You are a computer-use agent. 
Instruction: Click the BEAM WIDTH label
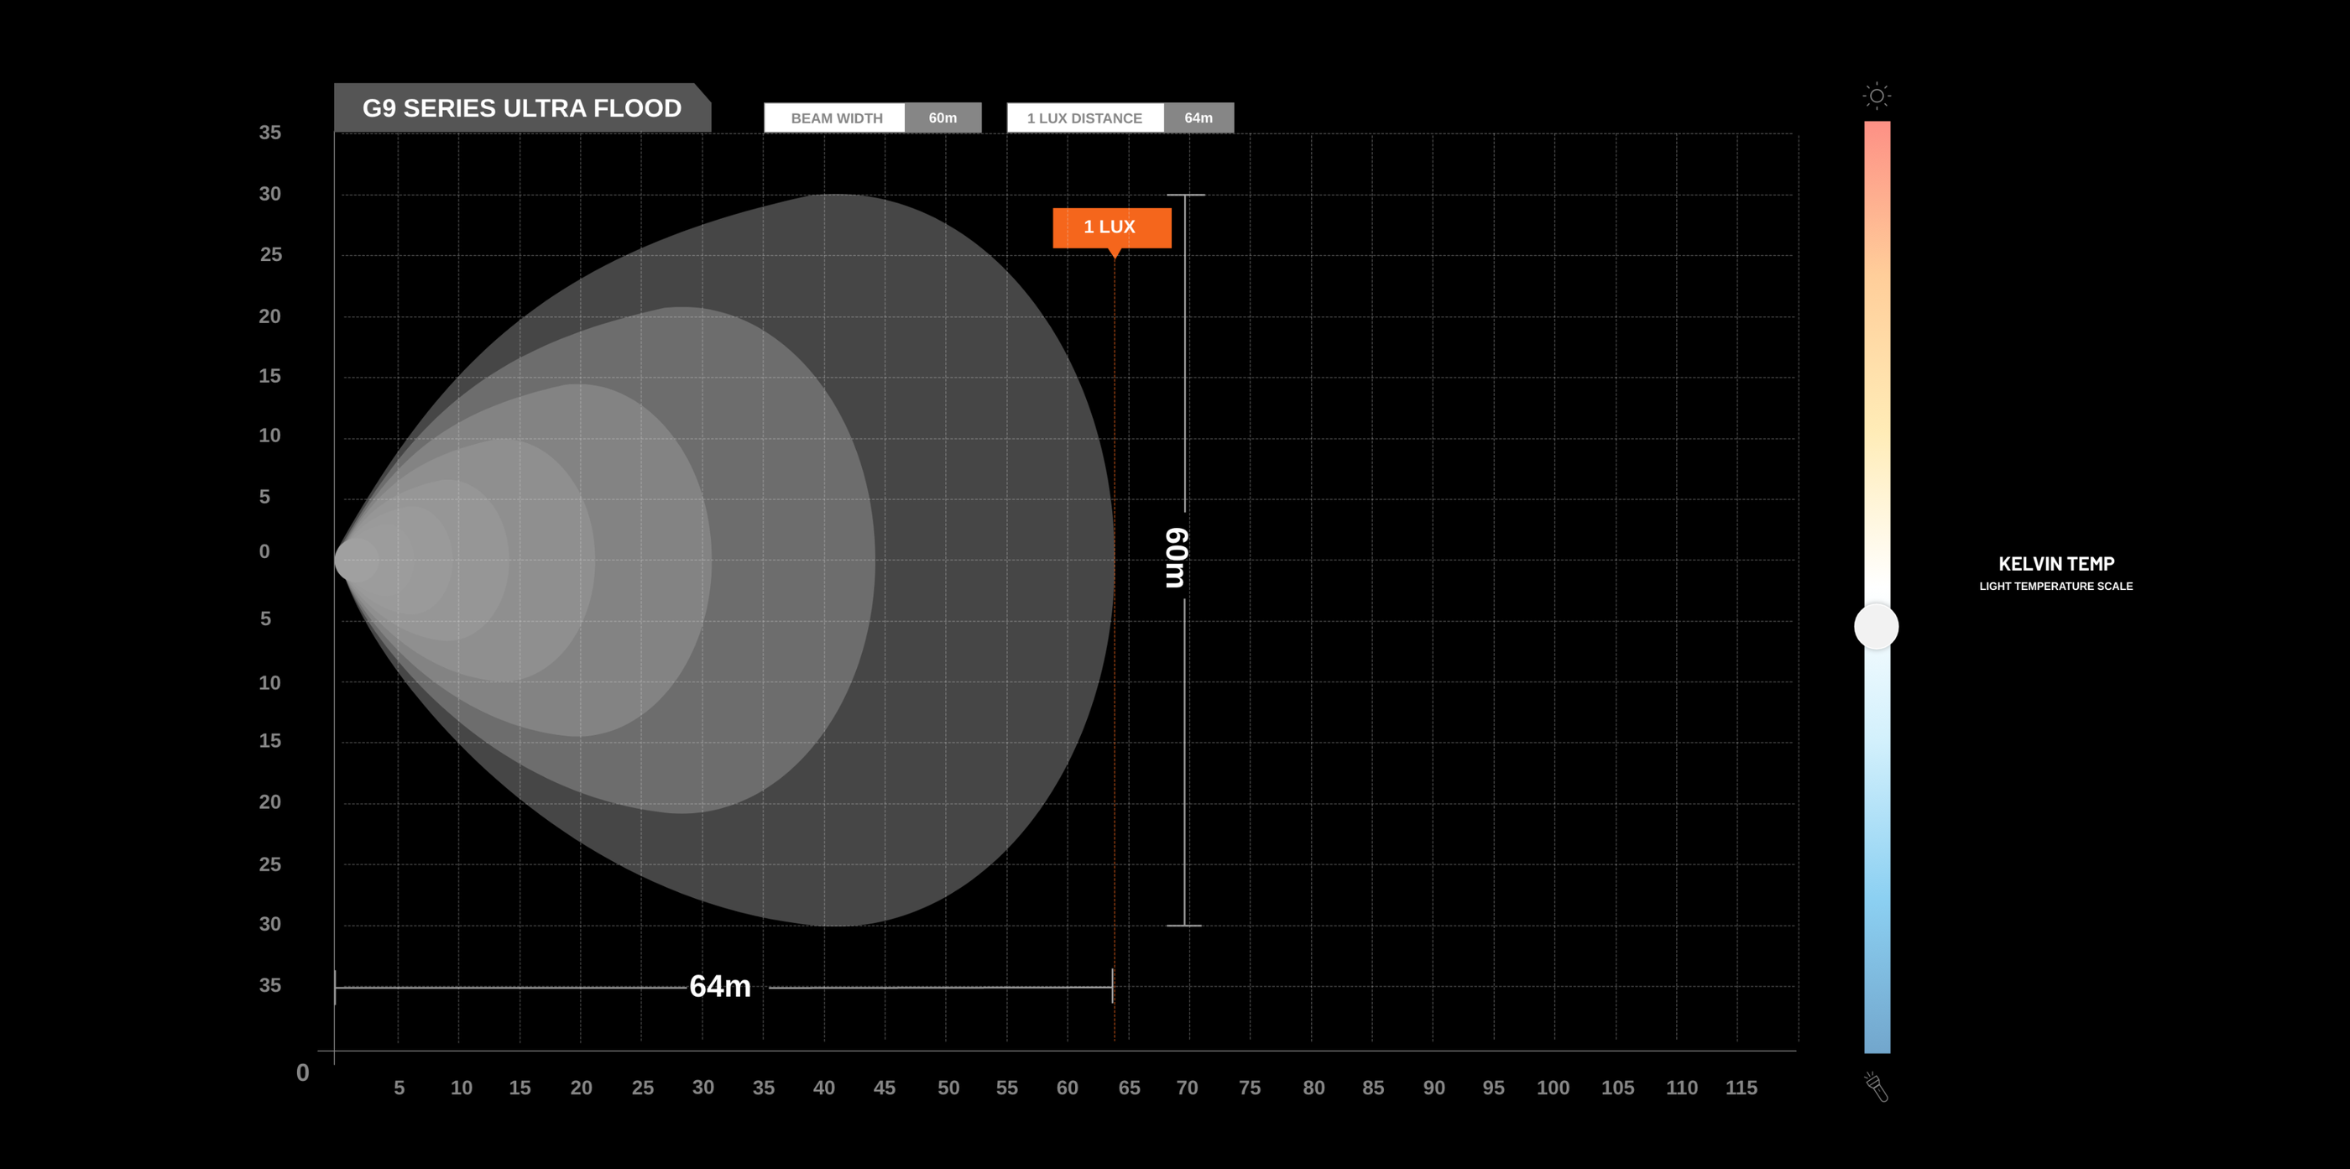pos(835,117)
